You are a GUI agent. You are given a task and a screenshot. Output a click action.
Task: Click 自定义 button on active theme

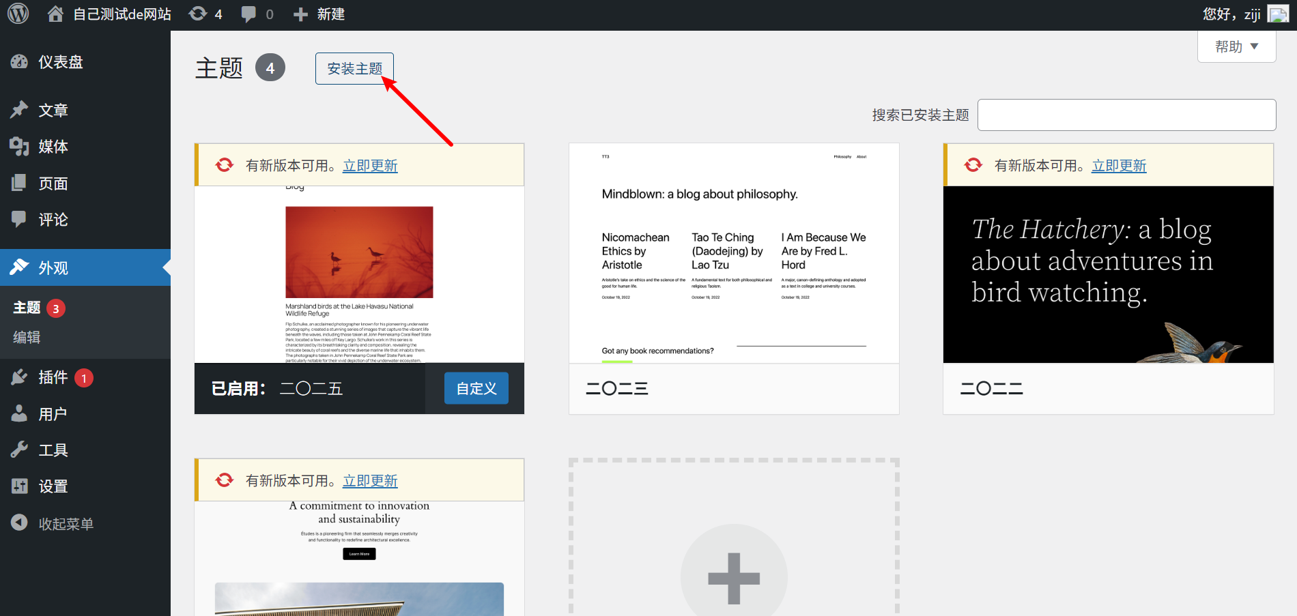(476, 388)
